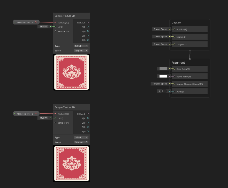Click Sampler(SS) input port on lower Sample Texture node

point(55,123)
